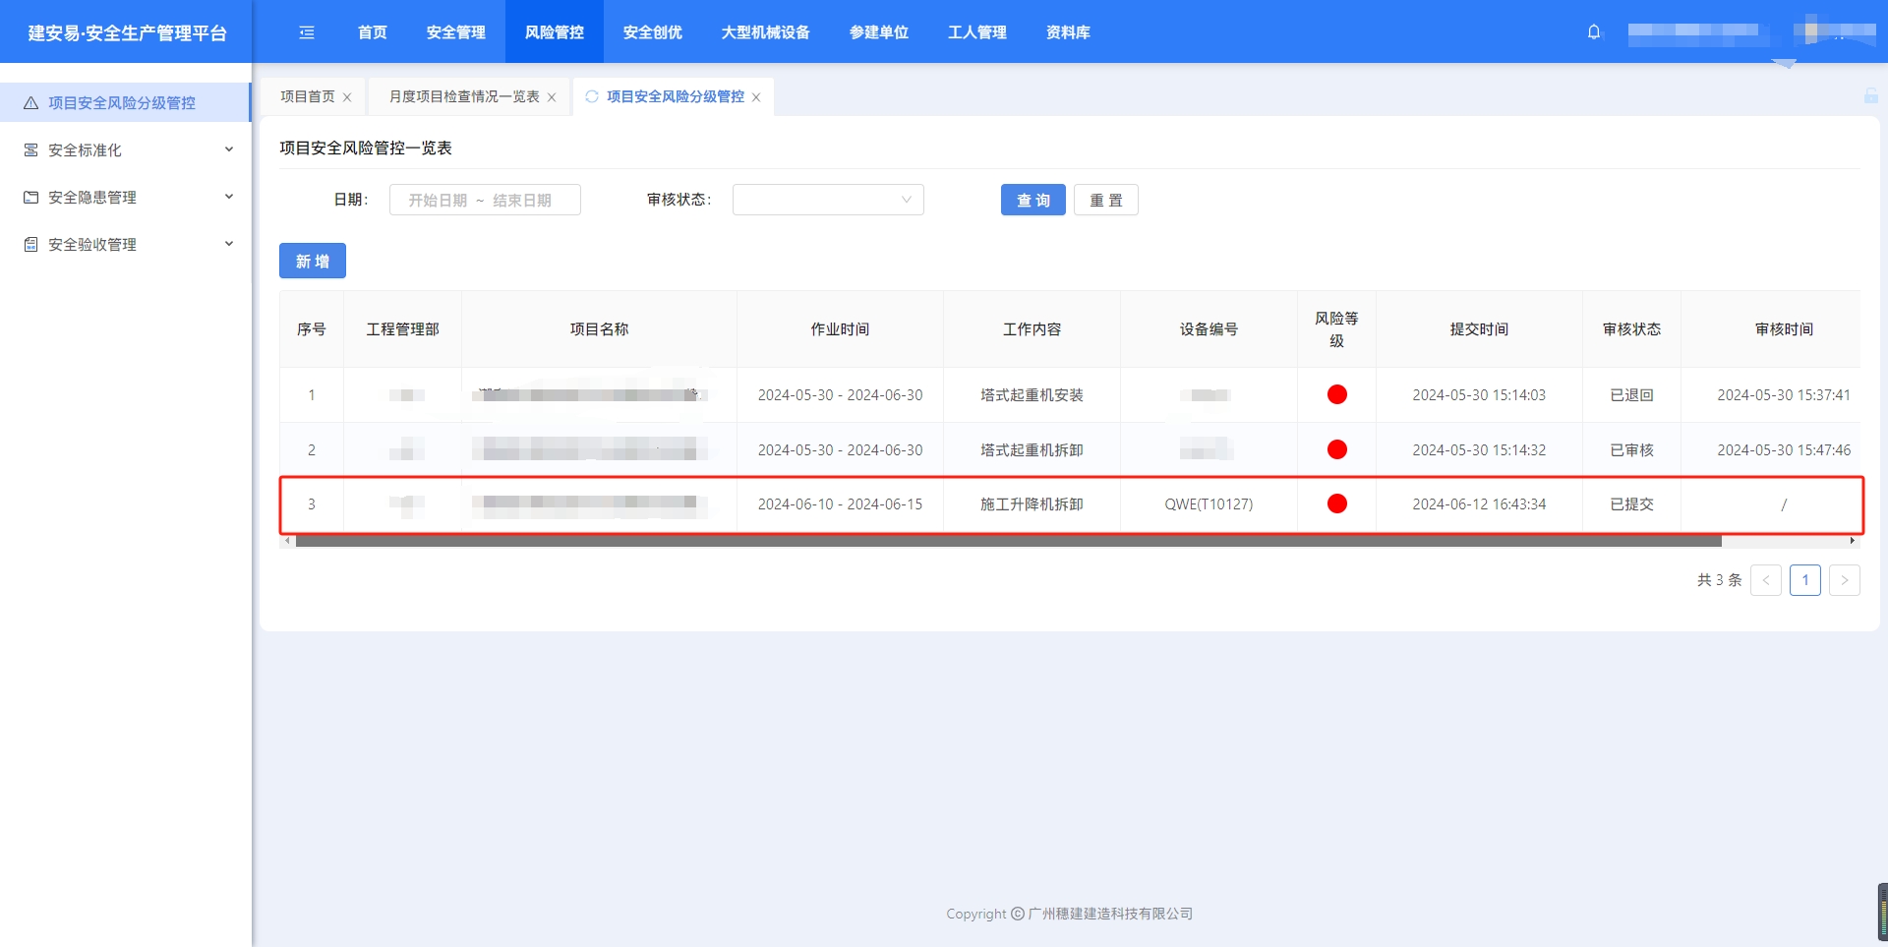This screenshot has height=947, width=1888.
Task: Click the 新增 button
Action: [312, 261]
